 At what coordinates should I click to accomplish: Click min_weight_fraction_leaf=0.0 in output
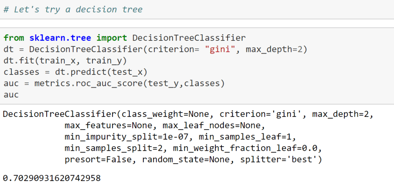(247, 149)
